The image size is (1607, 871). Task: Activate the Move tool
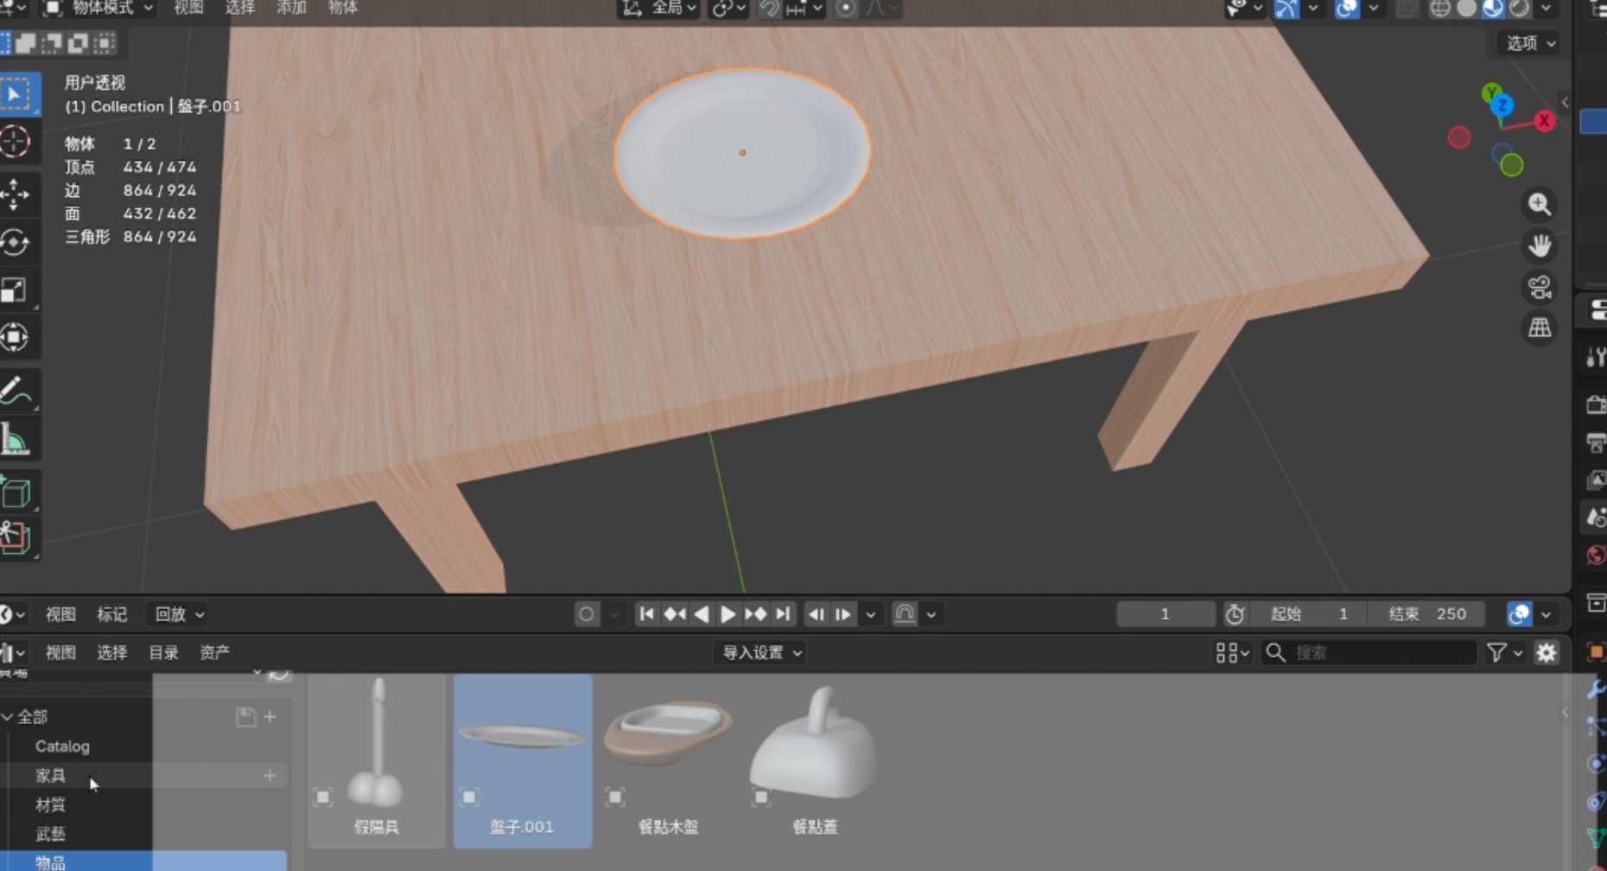16,194
